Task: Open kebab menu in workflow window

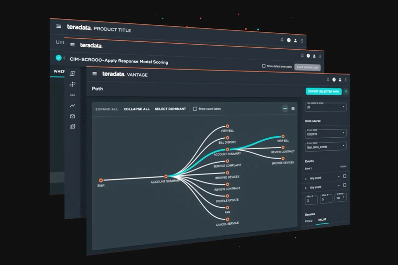Action: point(320,56)
